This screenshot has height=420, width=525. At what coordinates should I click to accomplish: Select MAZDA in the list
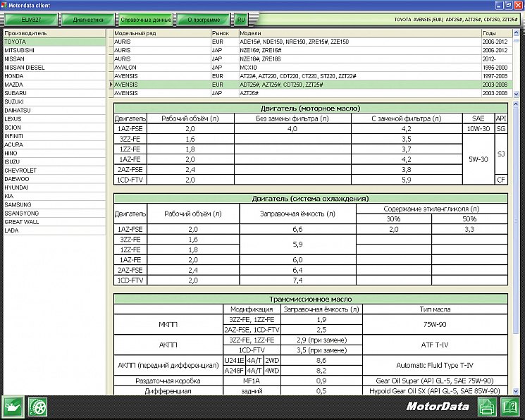pyautogui.click(x=54, y=85)
